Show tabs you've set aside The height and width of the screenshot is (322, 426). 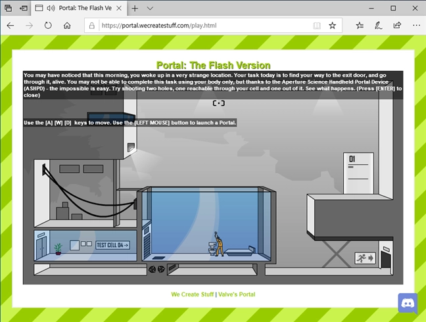coord(8,8)
